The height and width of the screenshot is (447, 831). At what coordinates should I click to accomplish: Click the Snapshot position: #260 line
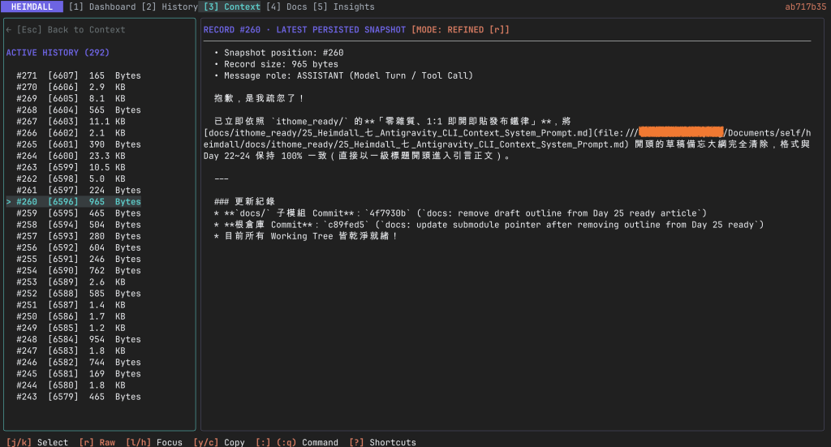tap(279, 53)
